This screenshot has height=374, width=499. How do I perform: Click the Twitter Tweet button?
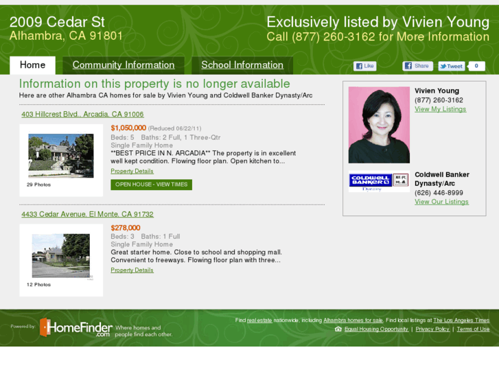point(451,66)
